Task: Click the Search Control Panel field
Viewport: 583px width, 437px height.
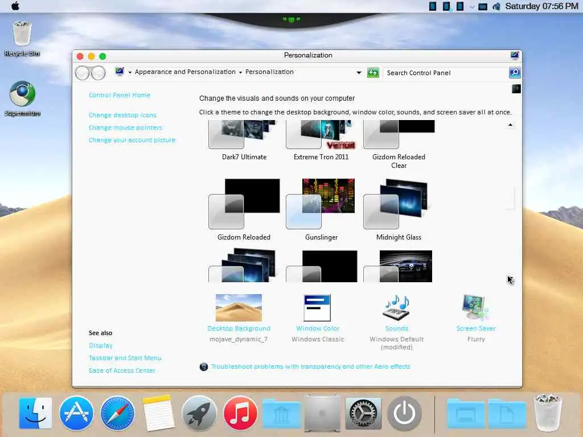Action: click(445, 73)
